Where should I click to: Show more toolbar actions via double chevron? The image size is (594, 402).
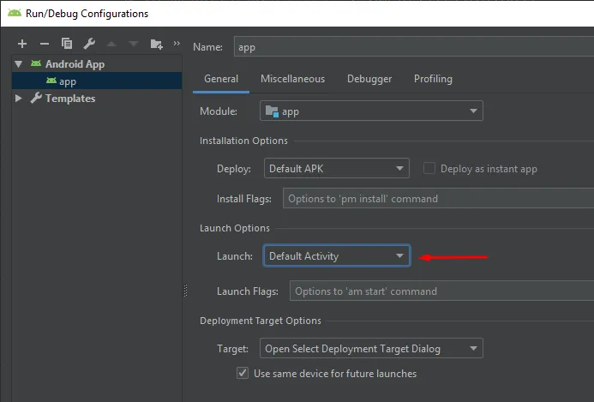pos(177,44)
